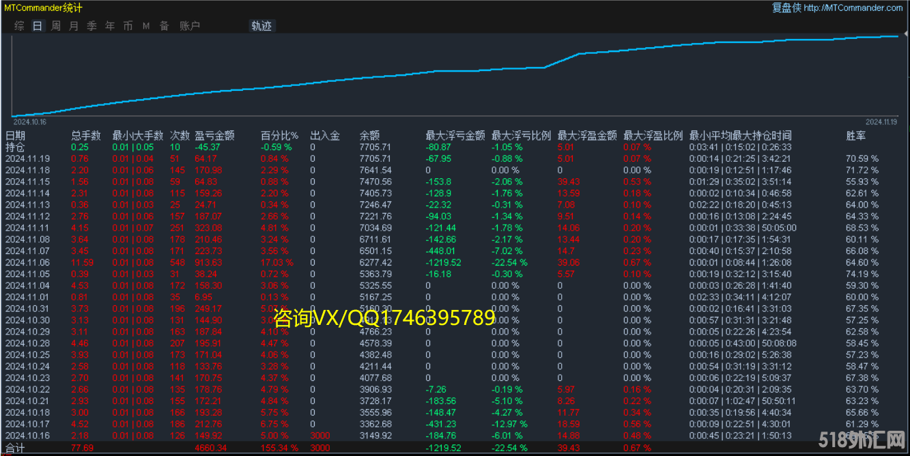The image size is (910, 456).
Task: Click the 合计 total row label
Action: click(x=15, y=448)
